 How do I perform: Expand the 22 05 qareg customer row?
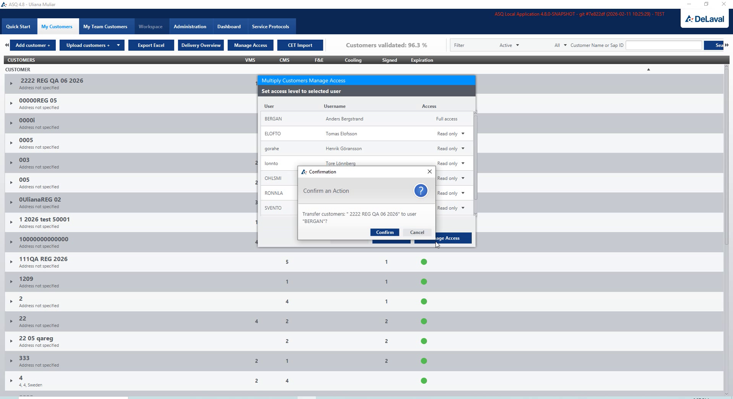(x=11, y=341)
